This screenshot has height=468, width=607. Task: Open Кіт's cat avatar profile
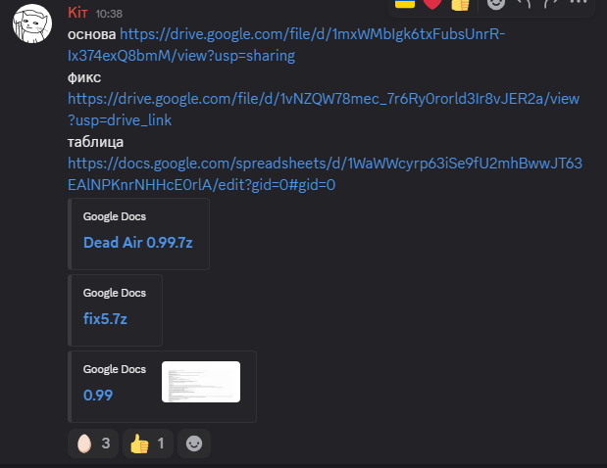pyautogui.click(x=32, y=23)
